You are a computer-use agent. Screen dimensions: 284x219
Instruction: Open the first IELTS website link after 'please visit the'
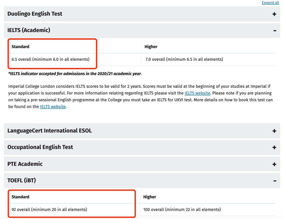coord(197,93)
